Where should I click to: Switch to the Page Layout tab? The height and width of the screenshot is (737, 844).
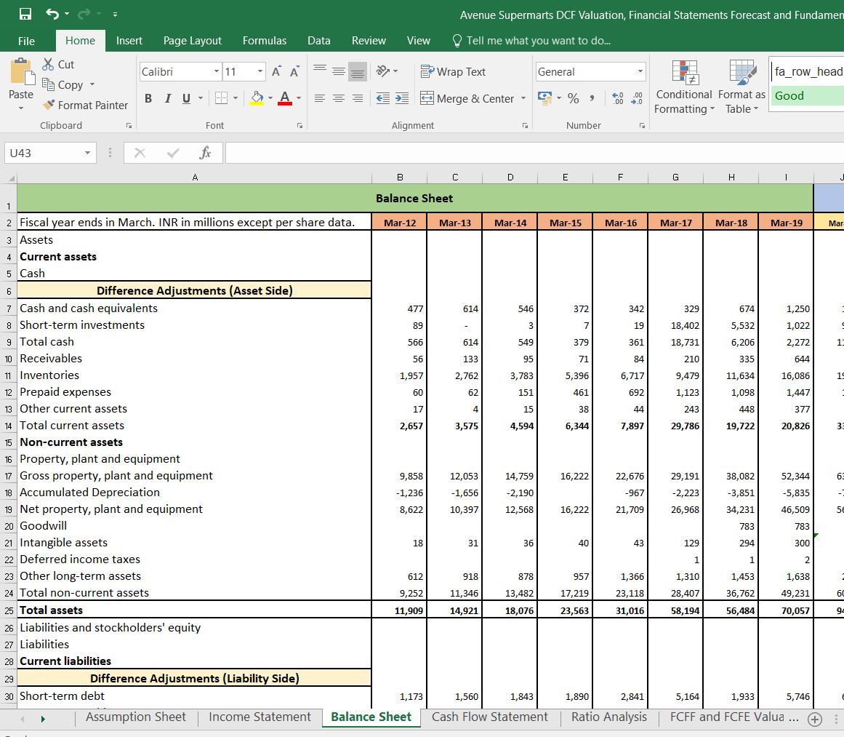(192, 41)
